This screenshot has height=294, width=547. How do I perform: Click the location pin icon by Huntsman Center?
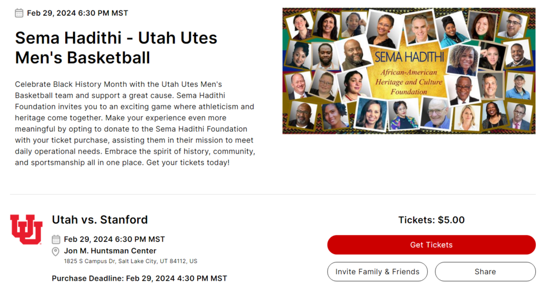[56, 251]
